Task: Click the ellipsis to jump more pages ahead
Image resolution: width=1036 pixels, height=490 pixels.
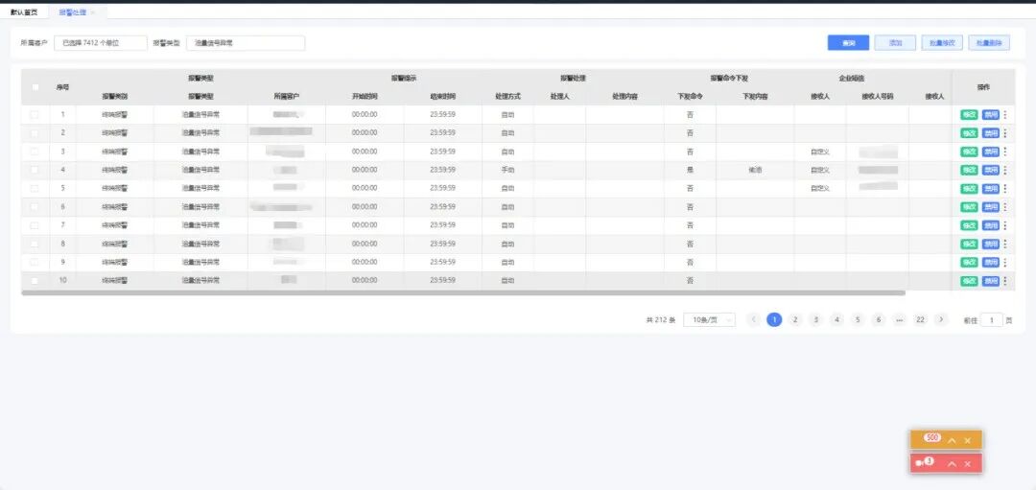Action: 899,319
